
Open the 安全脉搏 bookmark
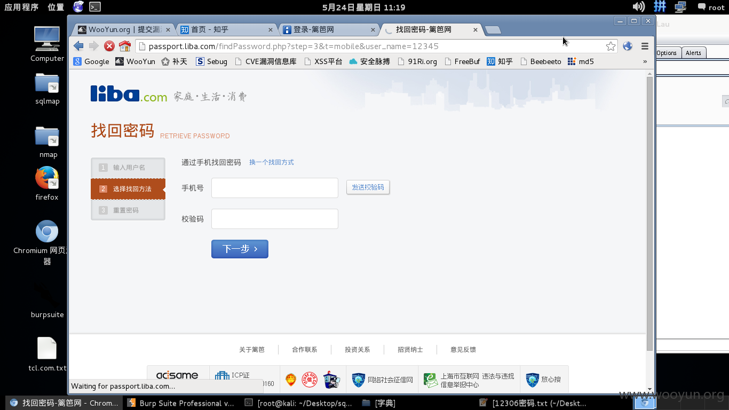369,61
